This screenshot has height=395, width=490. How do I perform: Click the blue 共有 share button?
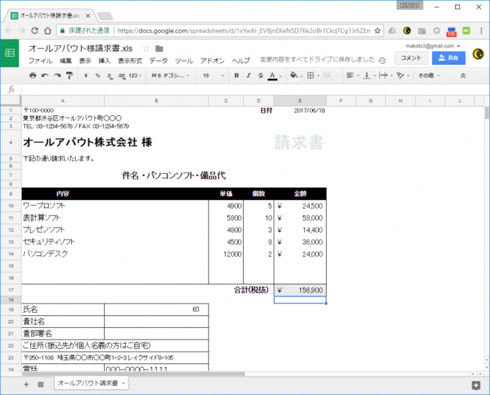[448, 58]
